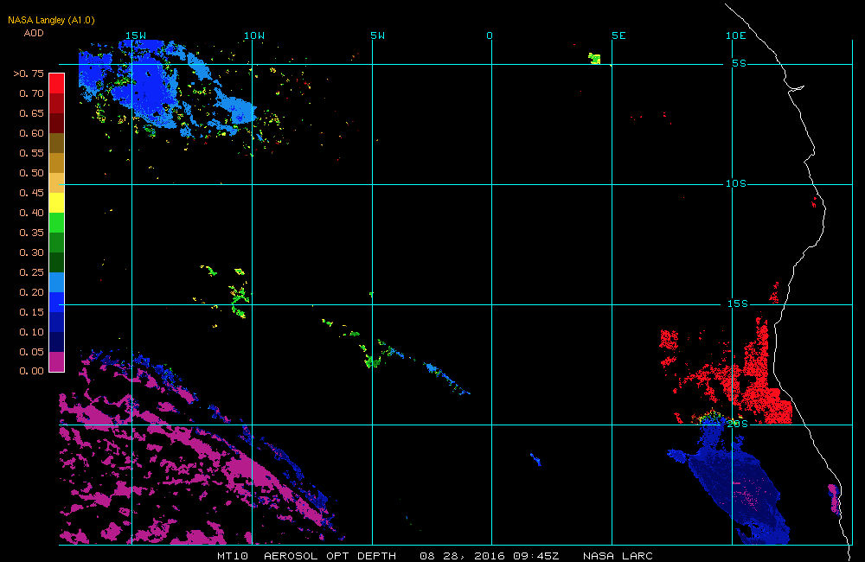
Task: Click the 5W longitude label
Action: [378, 35]
